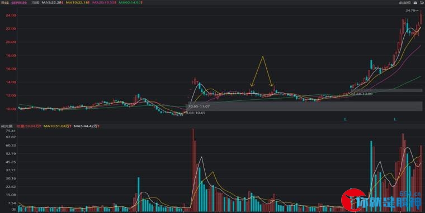Viewport: 425px width, 213px height.
Task: Click the 均线 moving average label
Action: pos(35,3)
